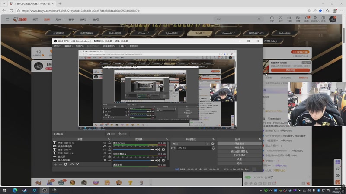Toggle visibility eye of 文本 (GDI+) source
This screenshot has height=194, width=346.
click(x=105, y=150)
